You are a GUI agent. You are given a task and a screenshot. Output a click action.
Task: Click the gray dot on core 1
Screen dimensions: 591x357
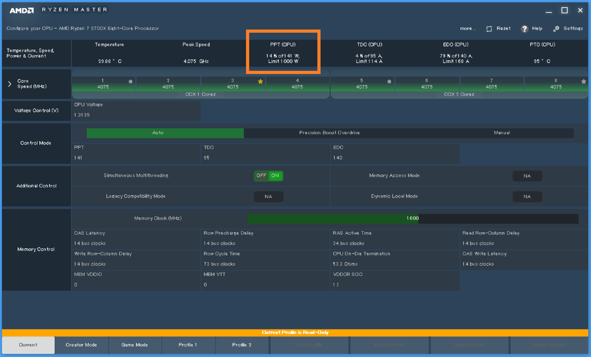point(131,81)
